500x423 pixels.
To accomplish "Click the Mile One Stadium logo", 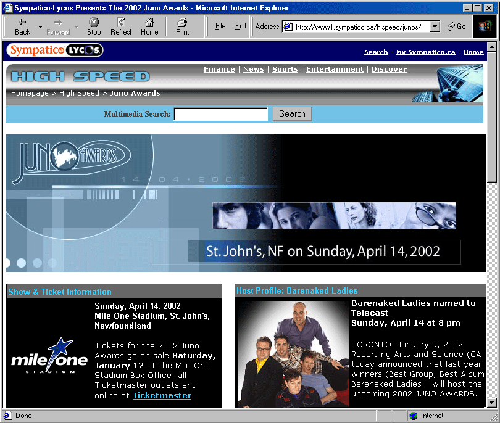I will click(x=49, y=356).
